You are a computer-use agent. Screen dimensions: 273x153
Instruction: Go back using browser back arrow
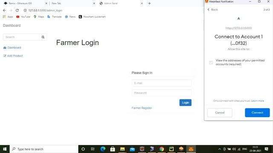4,10
